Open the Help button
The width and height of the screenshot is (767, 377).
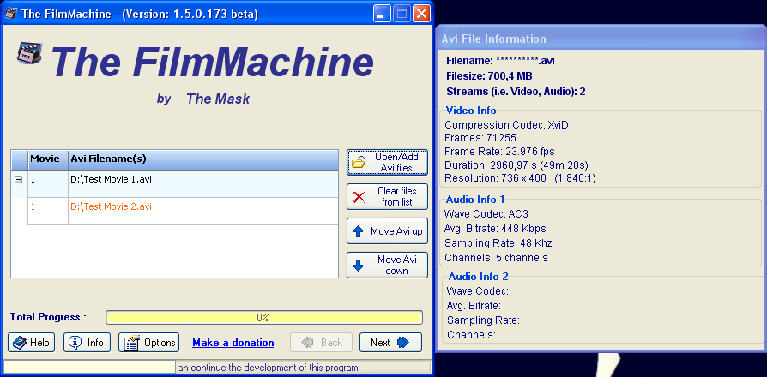31,343
